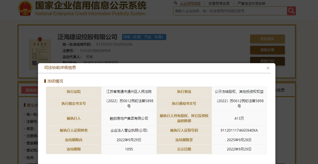Select the 企业信用信息 search tab
Image resolution: width=318 pixels, height=164 pixels.
tap(190, 3)
